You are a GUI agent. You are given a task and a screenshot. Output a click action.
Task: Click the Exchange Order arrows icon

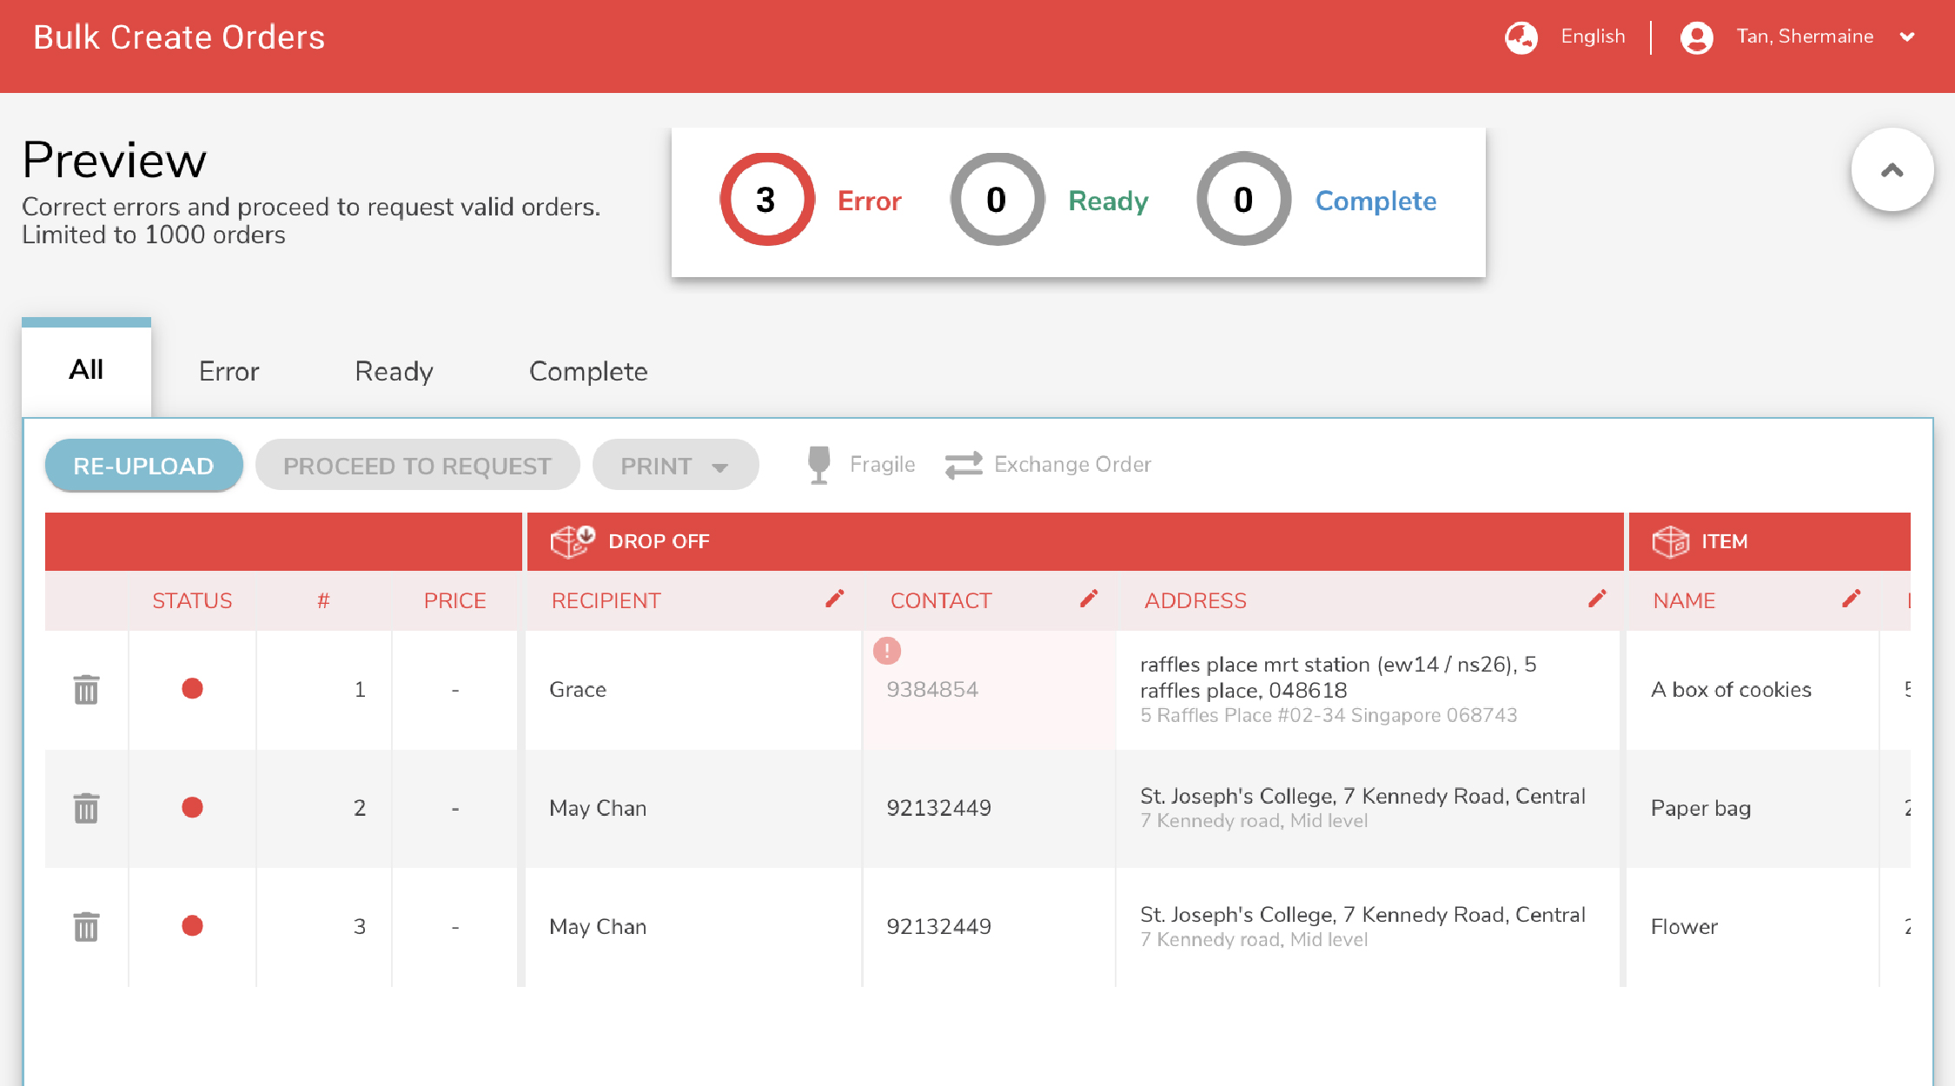pyautogui.click(x=964, y=465)
